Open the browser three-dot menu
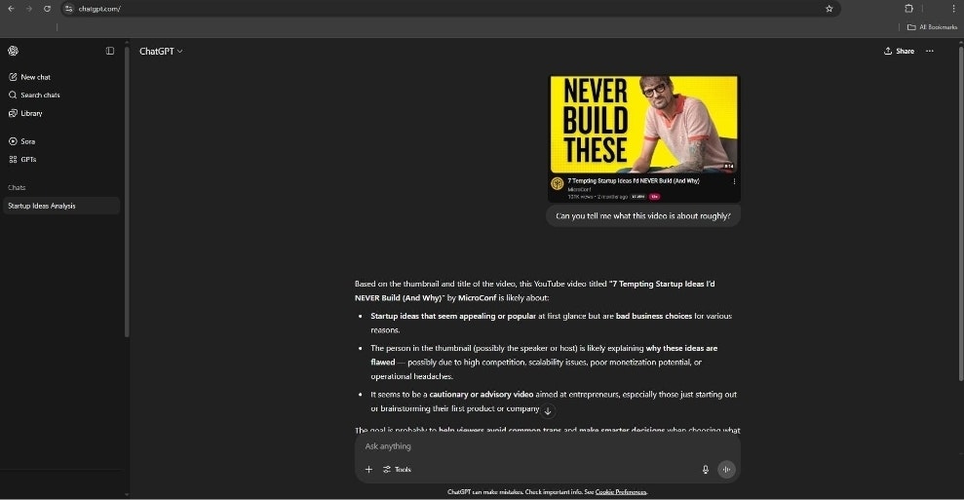This screenshot has height=500, width=964. tap(953, 9)
